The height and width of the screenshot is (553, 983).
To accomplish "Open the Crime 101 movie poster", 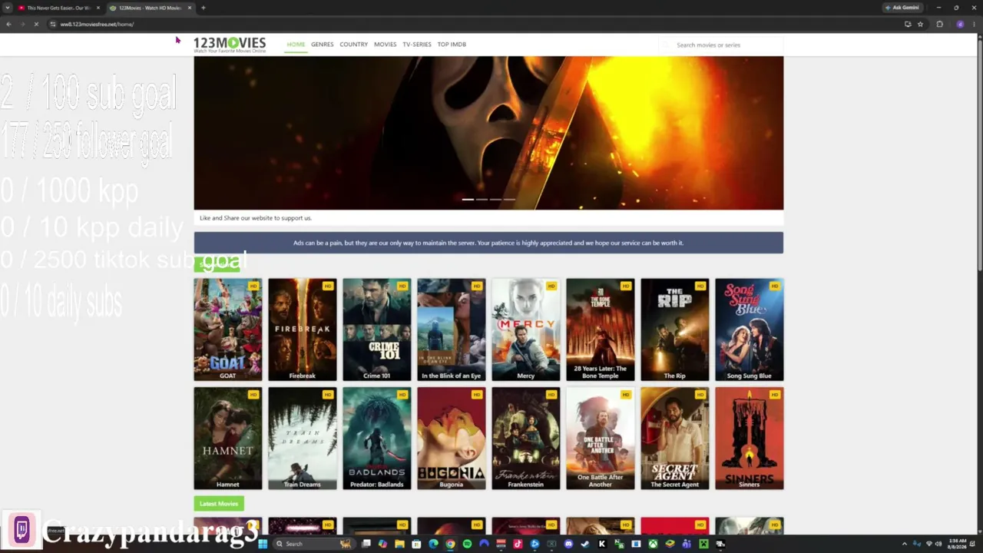I will pyautogui.click(x=376, y=329).
